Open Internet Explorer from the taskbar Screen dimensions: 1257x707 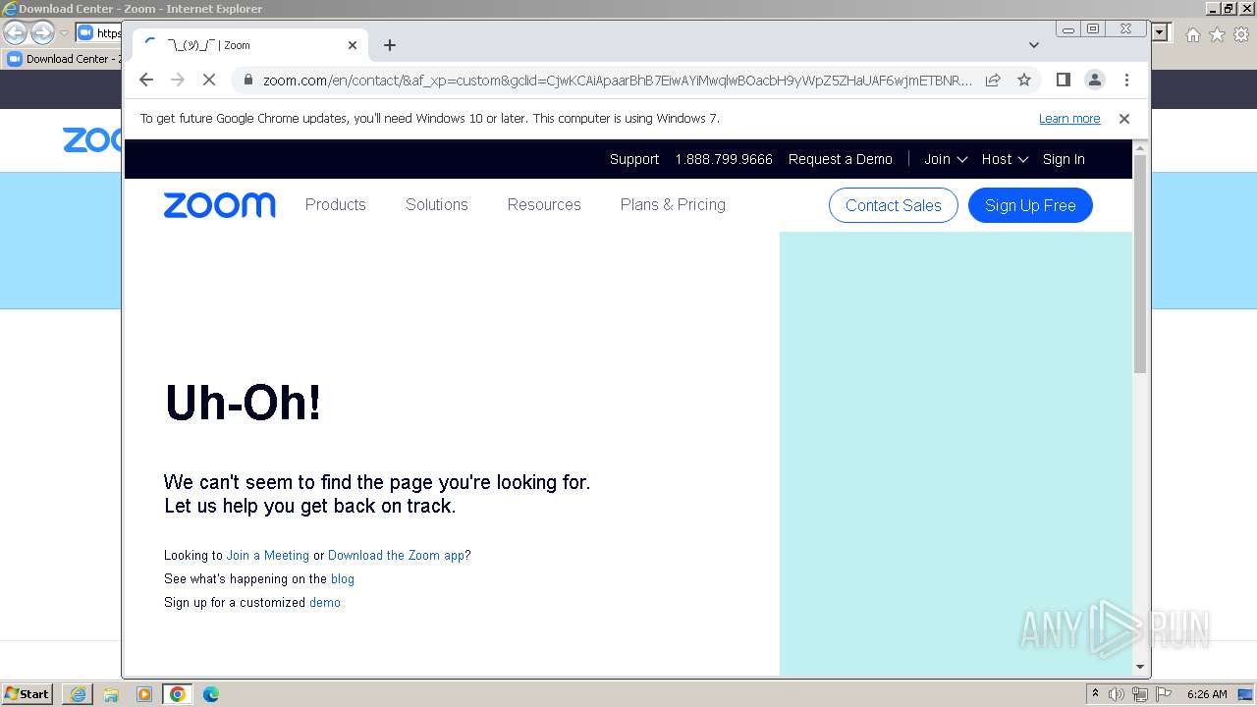click(x=78, y=694)
